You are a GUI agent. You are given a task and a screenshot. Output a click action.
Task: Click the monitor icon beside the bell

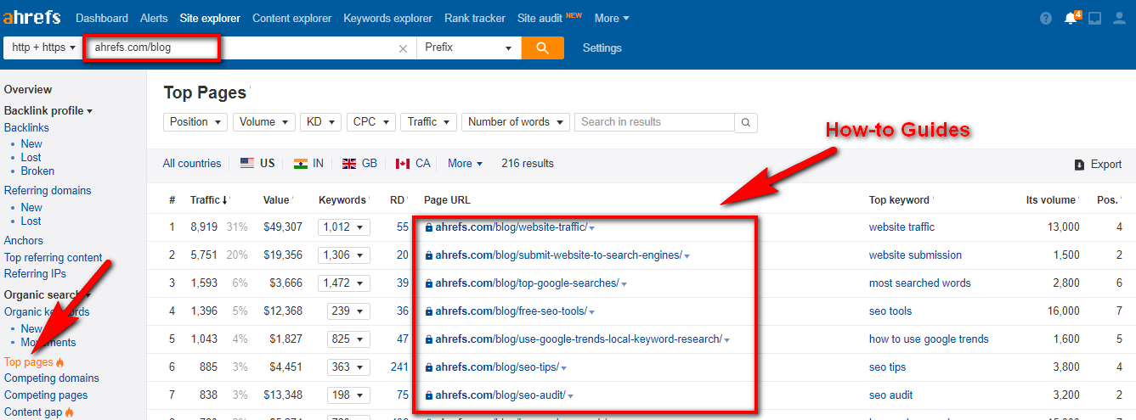1094,18
